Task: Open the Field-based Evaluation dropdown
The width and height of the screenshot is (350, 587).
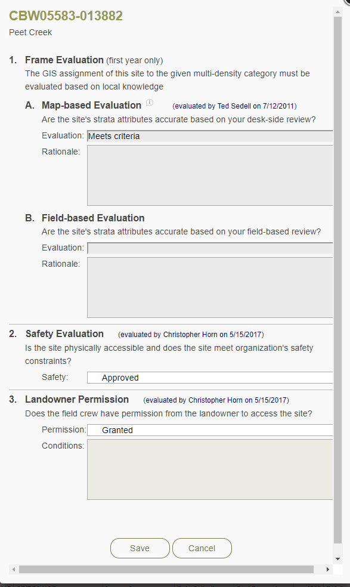Action: (x=210, y=248)
